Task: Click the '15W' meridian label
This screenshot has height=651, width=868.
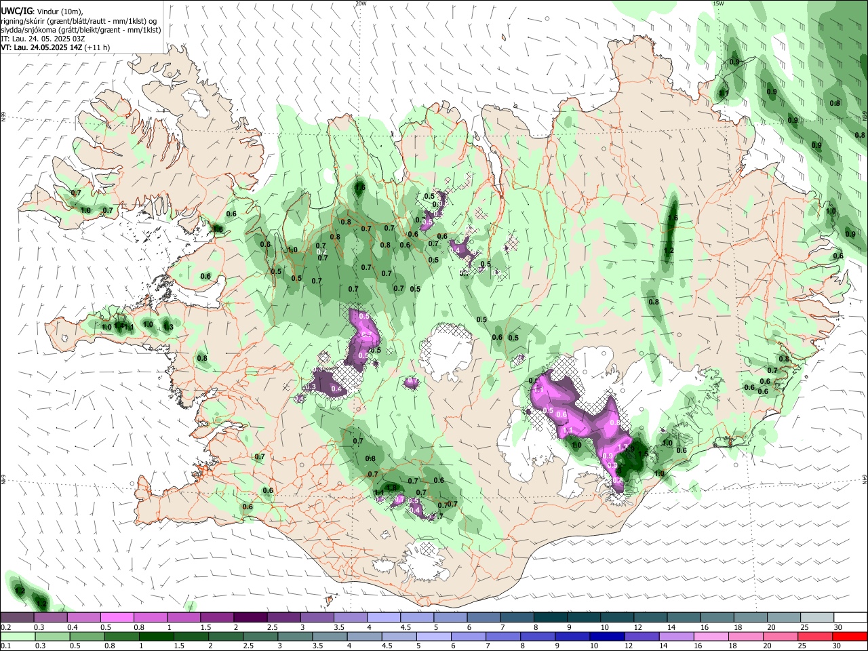Action: [x=719, y=3]
